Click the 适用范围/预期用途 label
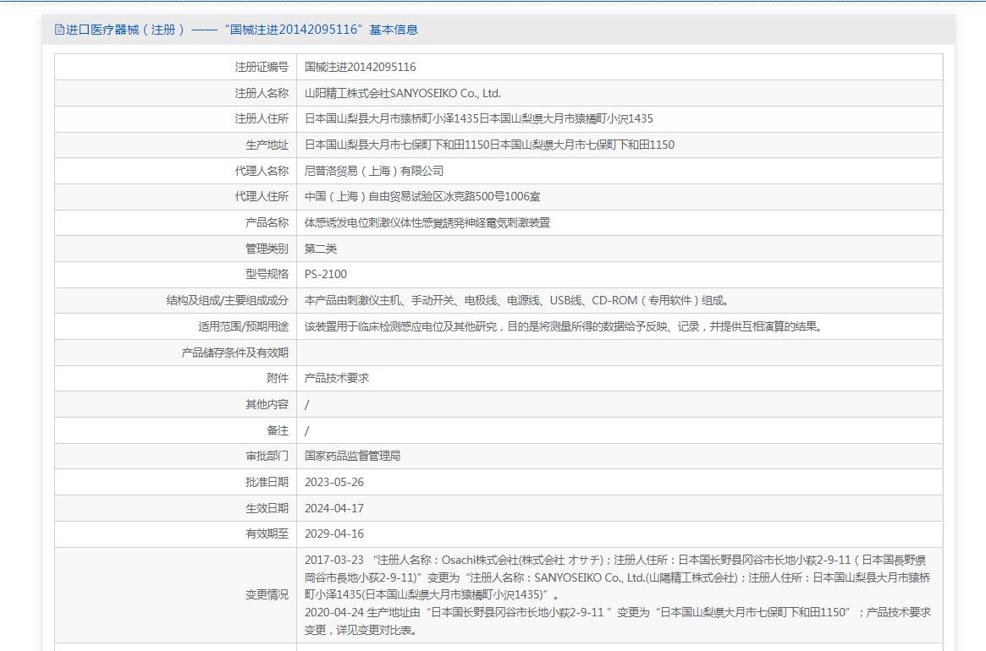 (244, 326)
